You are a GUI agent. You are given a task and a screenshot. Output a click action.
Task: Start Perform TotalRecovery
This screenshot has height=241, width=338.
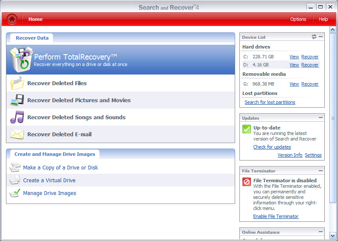click(120, 60)
